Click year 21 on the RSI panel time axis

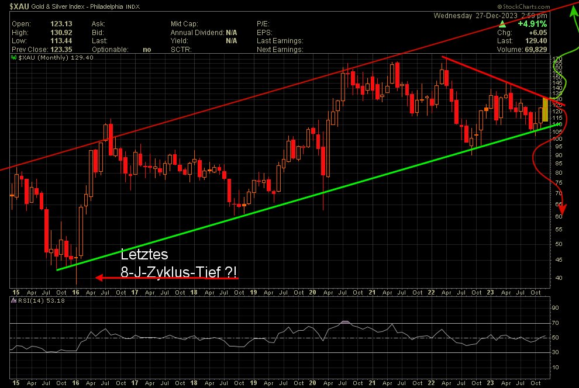point(372,383)
